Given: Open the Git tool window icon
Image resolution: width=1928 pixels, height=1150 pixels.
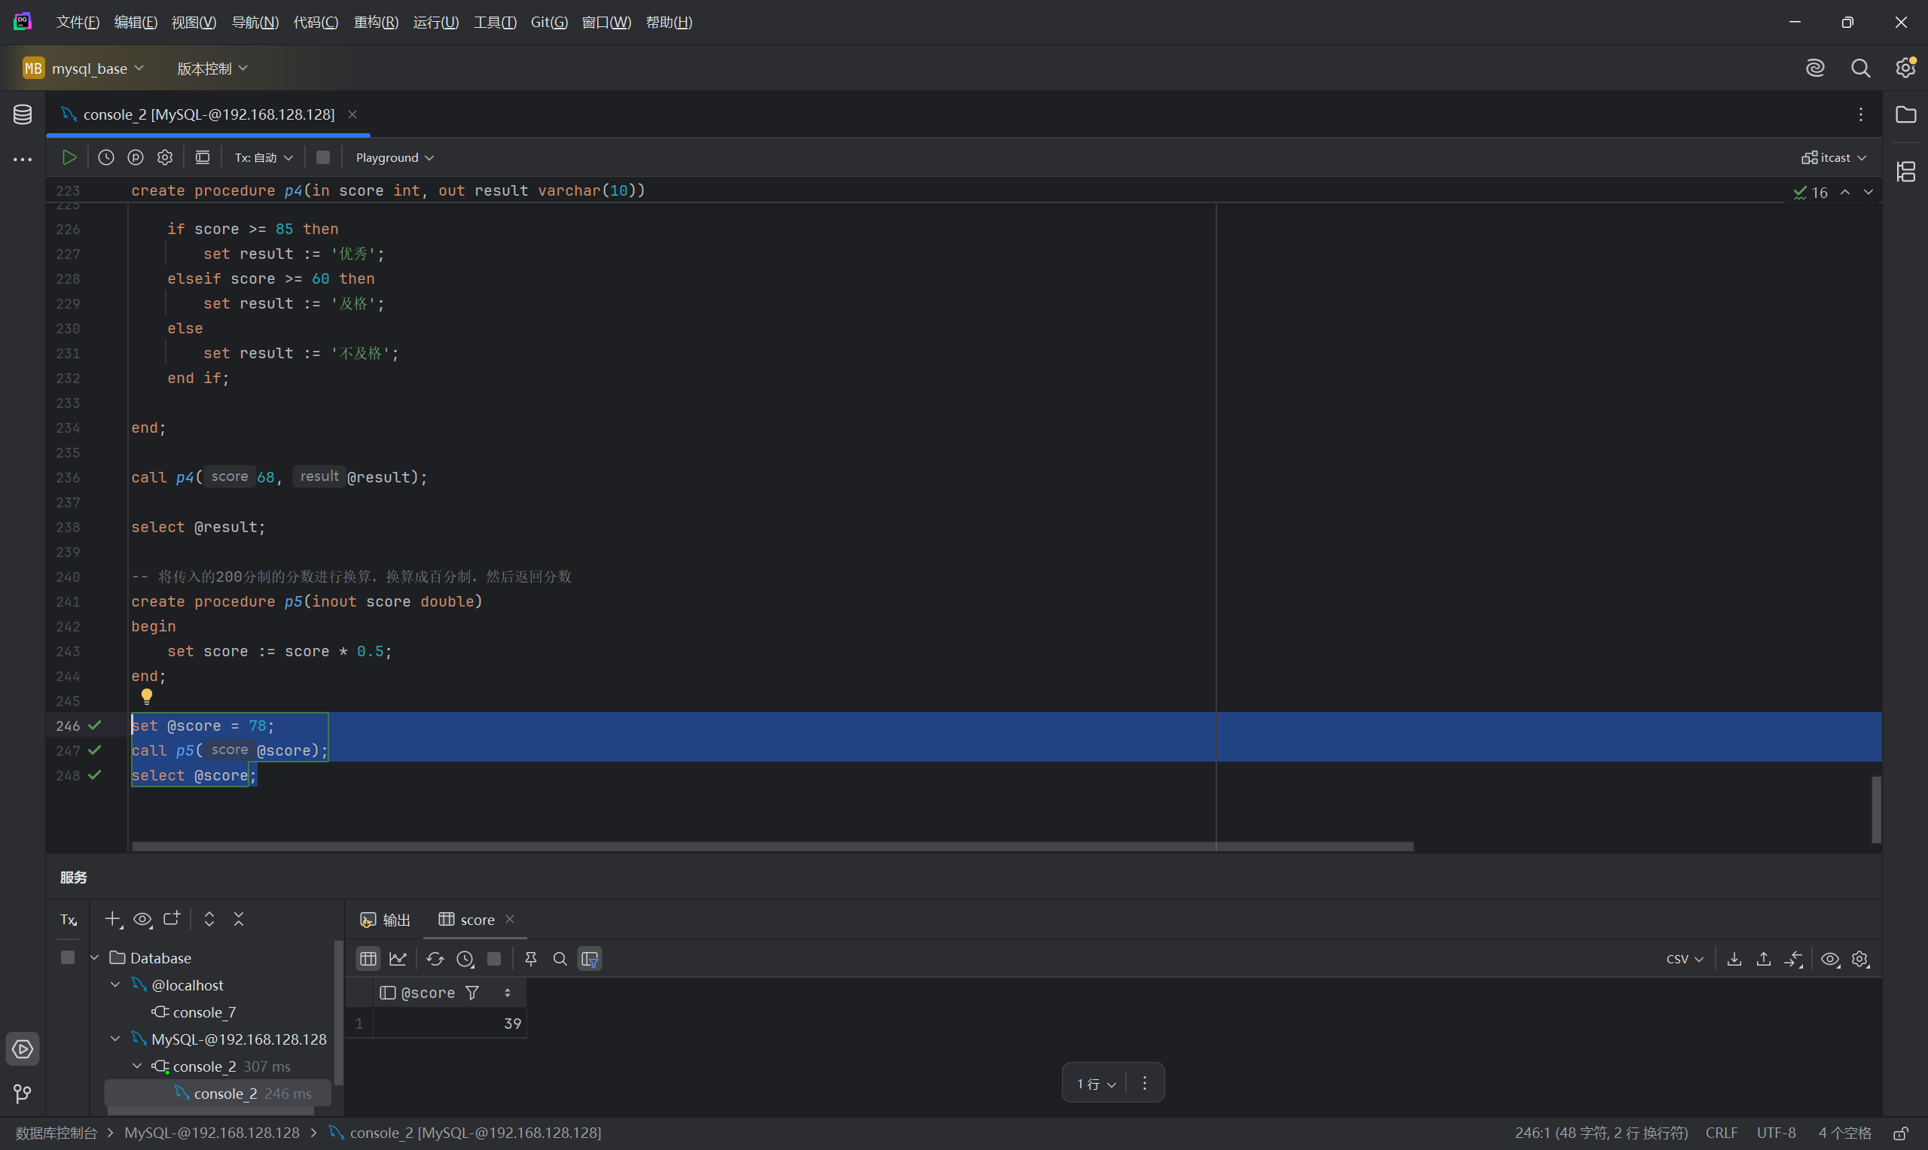Looking at the screenshot, I should coord(23,1094).
